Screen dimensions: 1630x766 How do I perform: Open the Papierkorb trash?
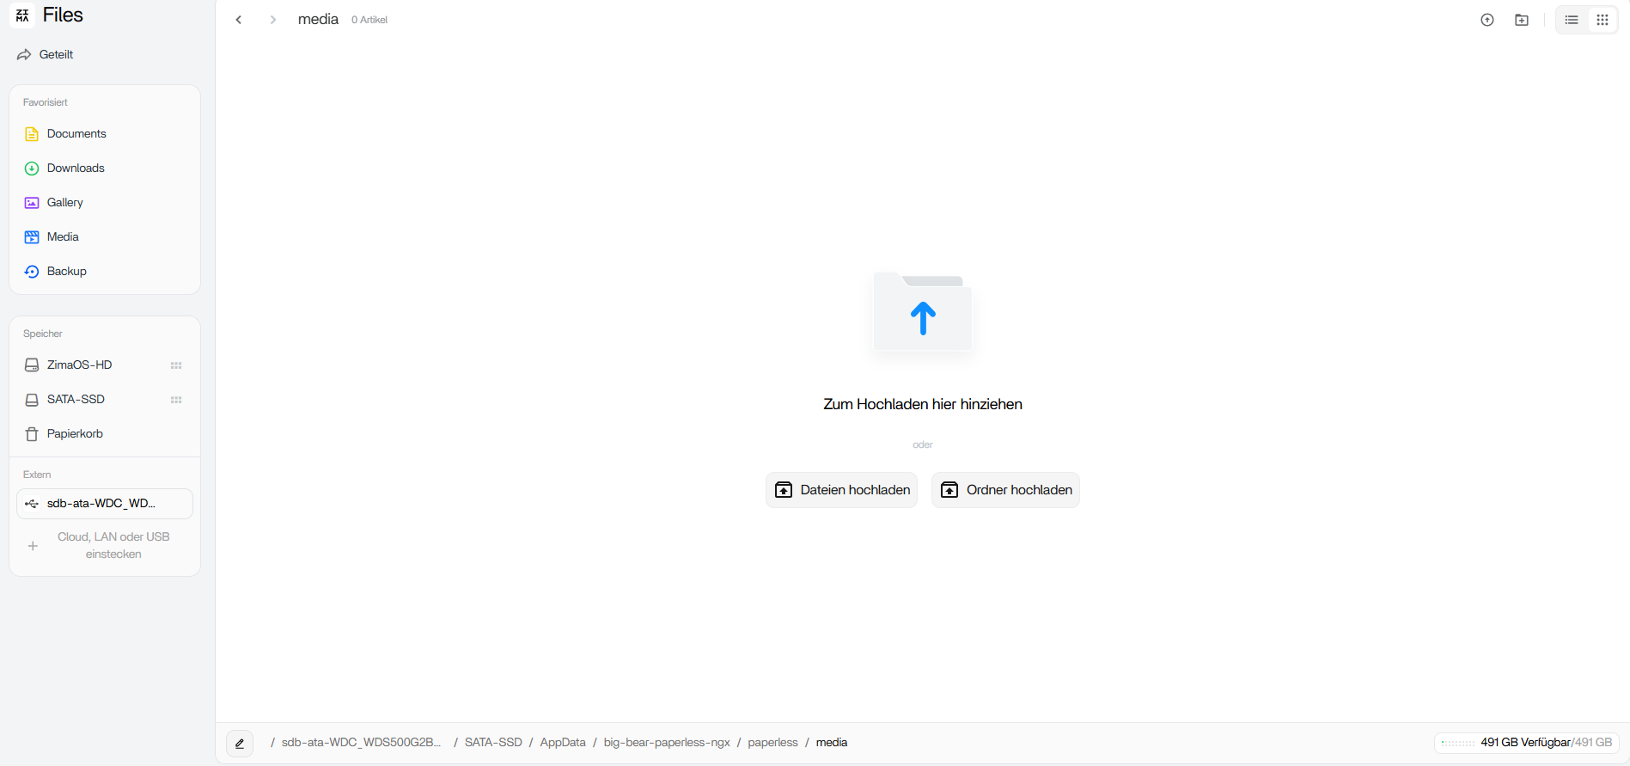[x=75, y=434]
